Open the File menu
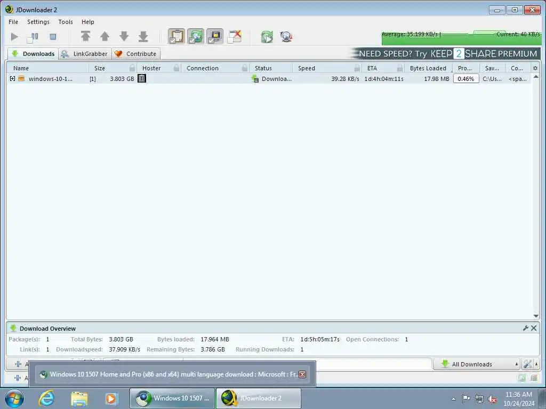546x409 pixels. pyautogui.click(x=13, y=21)
